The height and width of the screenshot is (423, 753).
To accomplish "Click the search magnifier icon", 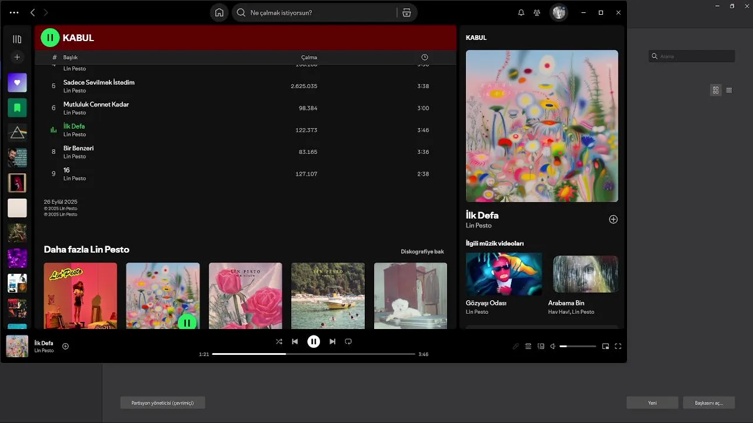I will (x=241, y=12).
